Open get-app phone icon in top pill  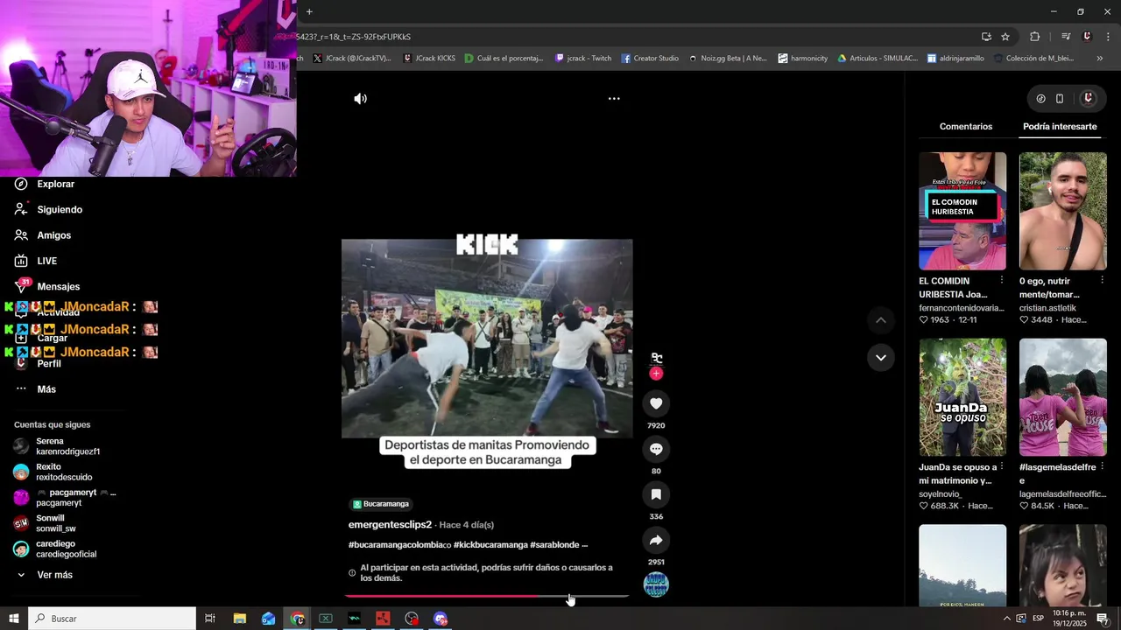tap(1060, 99)
